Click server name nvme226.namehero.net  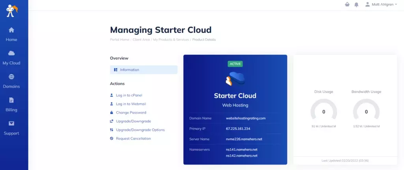(x=244, y=139)
